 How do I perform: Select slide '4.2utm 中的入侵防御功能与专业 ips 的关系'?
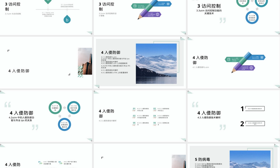pyautogui.click(x=46, y=116)
